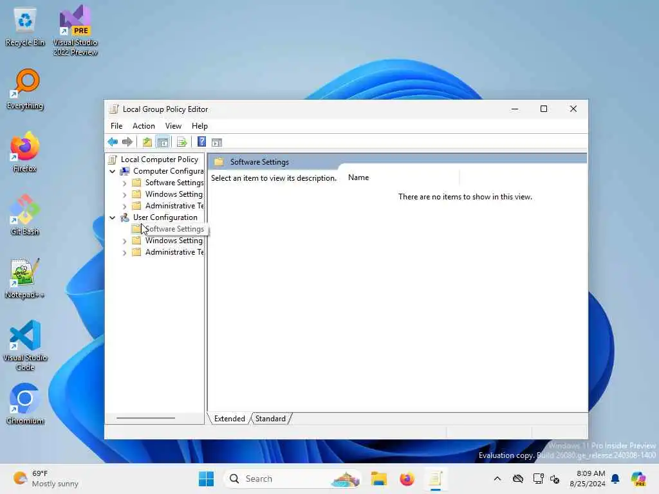Collapse the User Configuration node
The image size is (659, 494).
(112, 217)
